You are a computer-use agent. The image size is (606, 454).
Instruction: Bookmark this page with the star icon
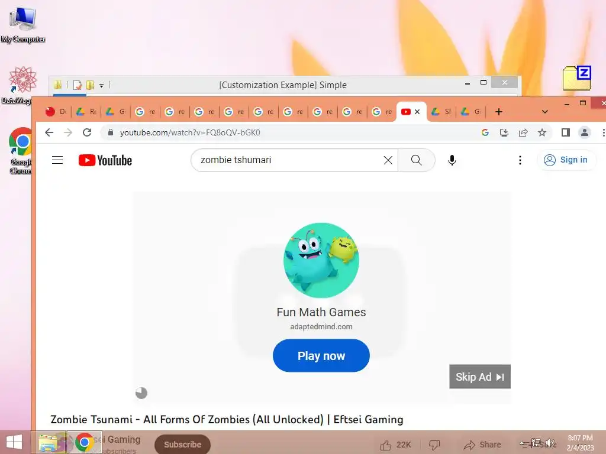click(542, 132)
